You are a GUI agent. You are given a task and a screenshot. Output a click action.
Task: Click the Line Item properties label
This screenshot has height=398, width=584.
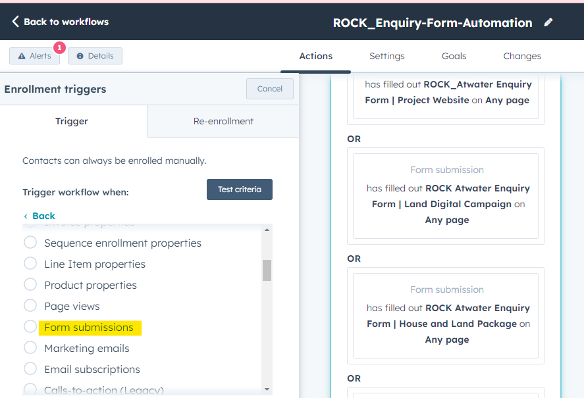[x=95, y=264]
